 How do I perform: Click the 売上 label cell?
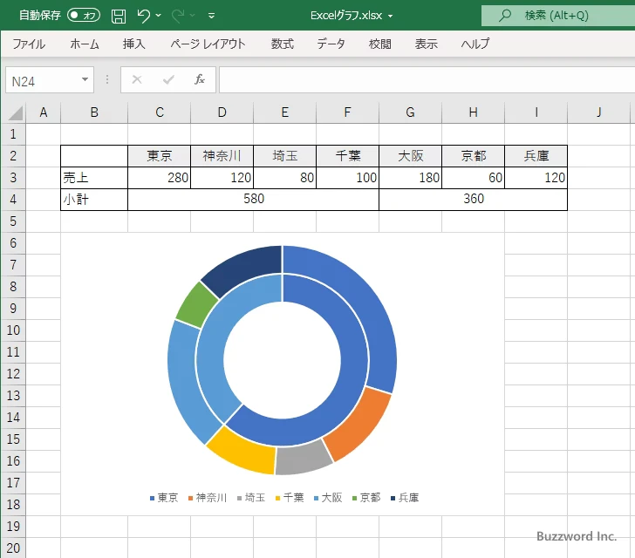tap(94, 178)
